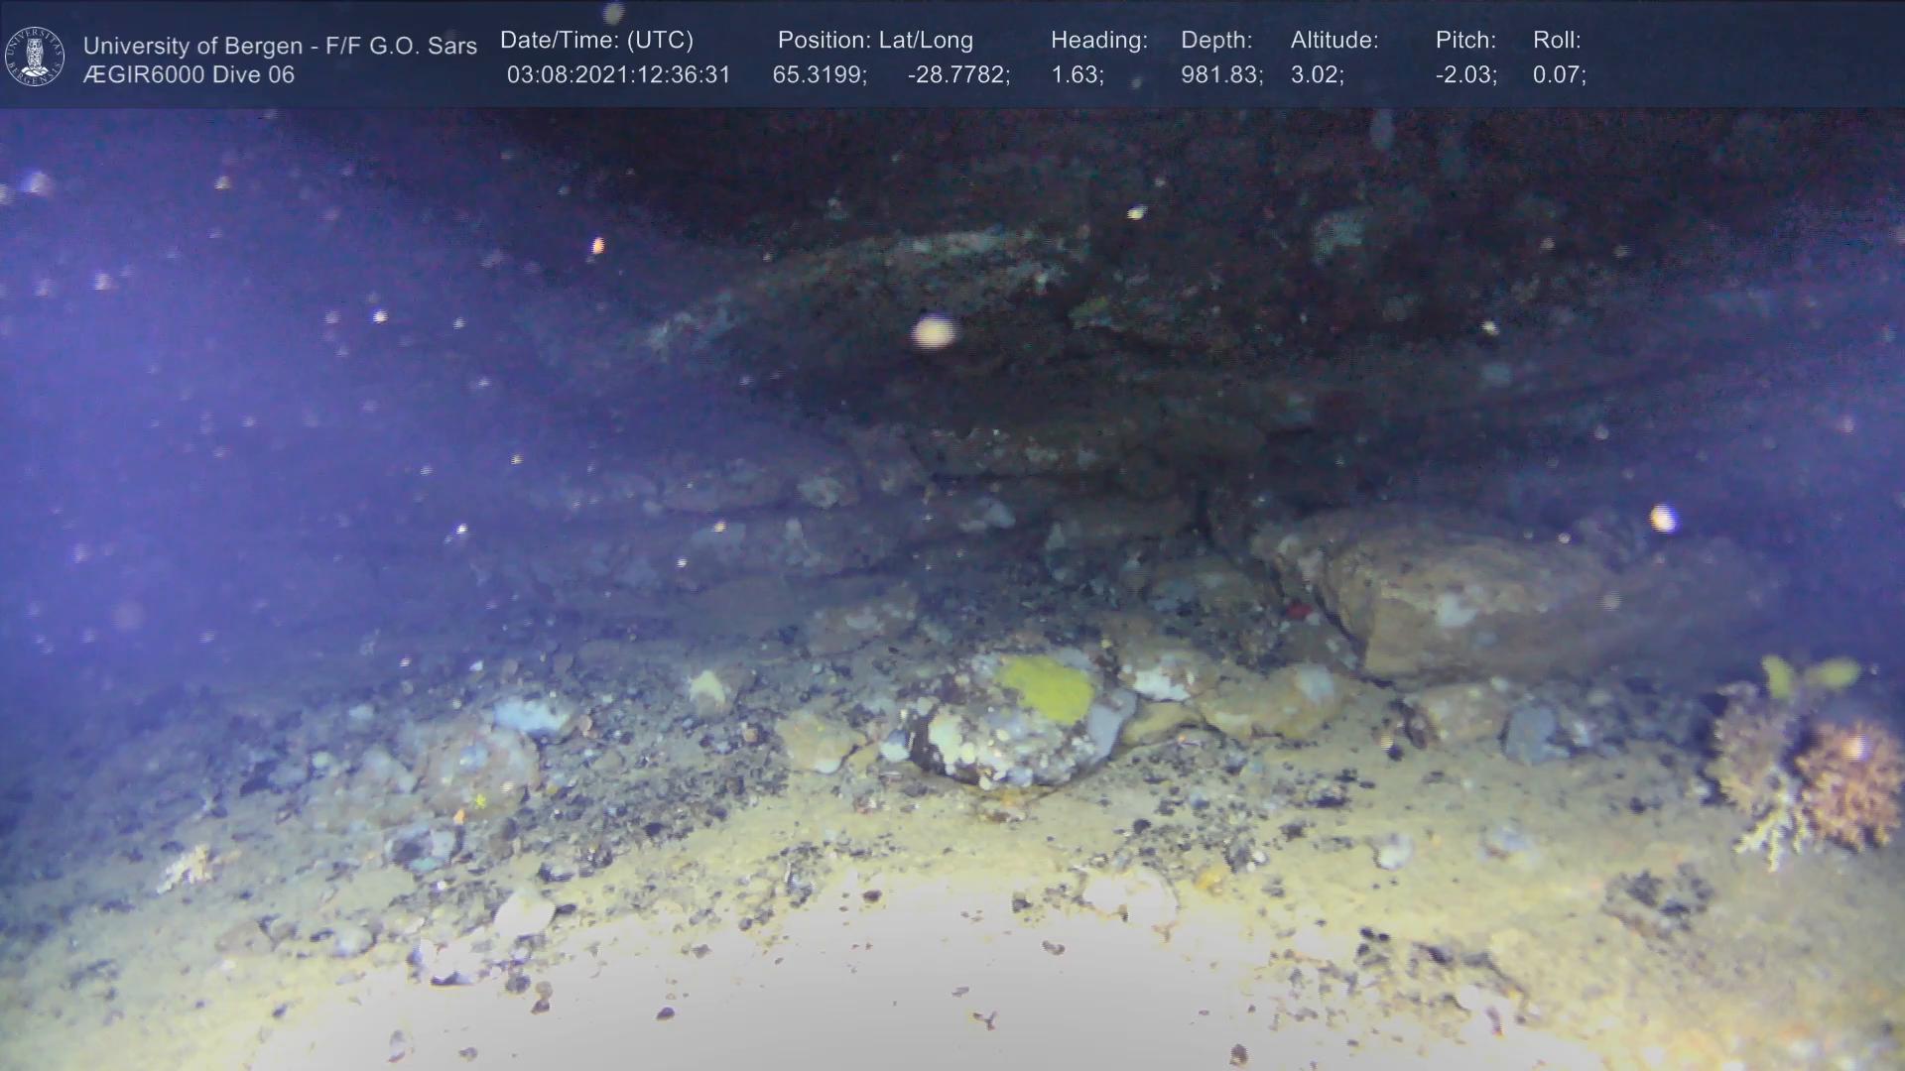Click the Position Lat/Long label

click(x=875, y=41)
